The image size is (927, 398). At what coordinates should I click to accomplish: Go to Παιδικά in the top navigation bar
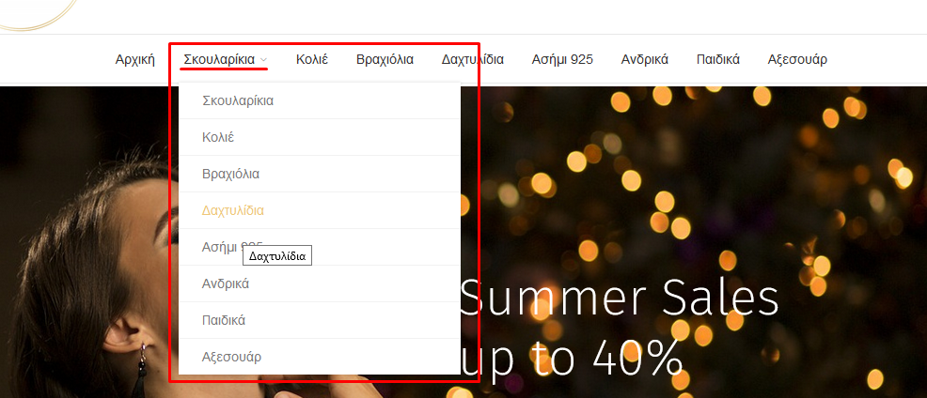click(x=717, y=60)
